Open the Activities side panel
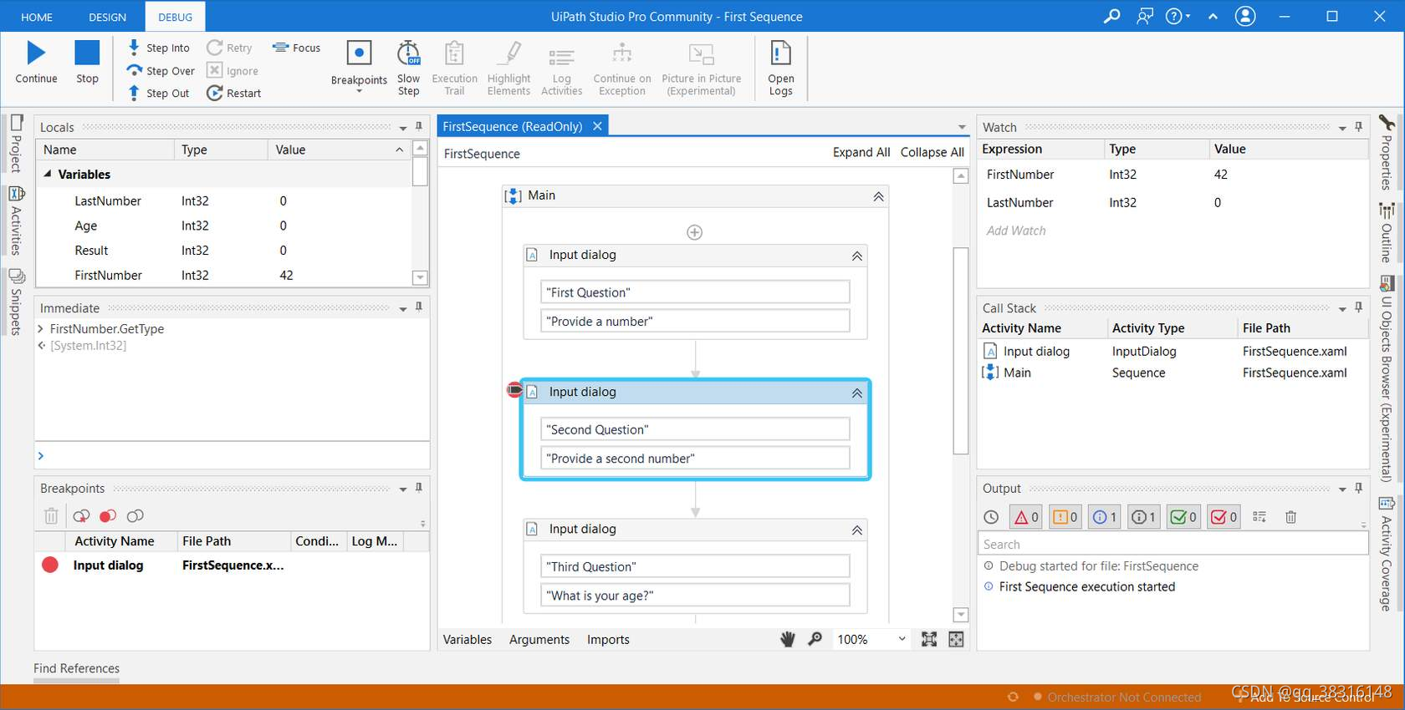 pyautogui.click(x=16, y=220)
